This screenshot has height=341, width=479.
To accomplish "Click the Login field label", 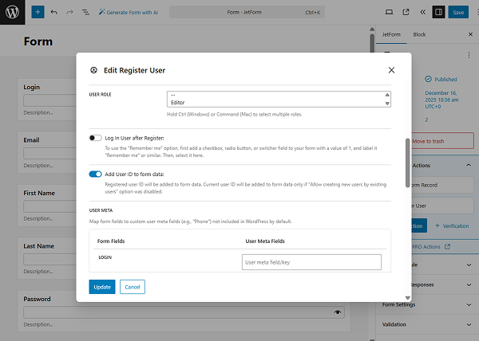I will [32, 87].
